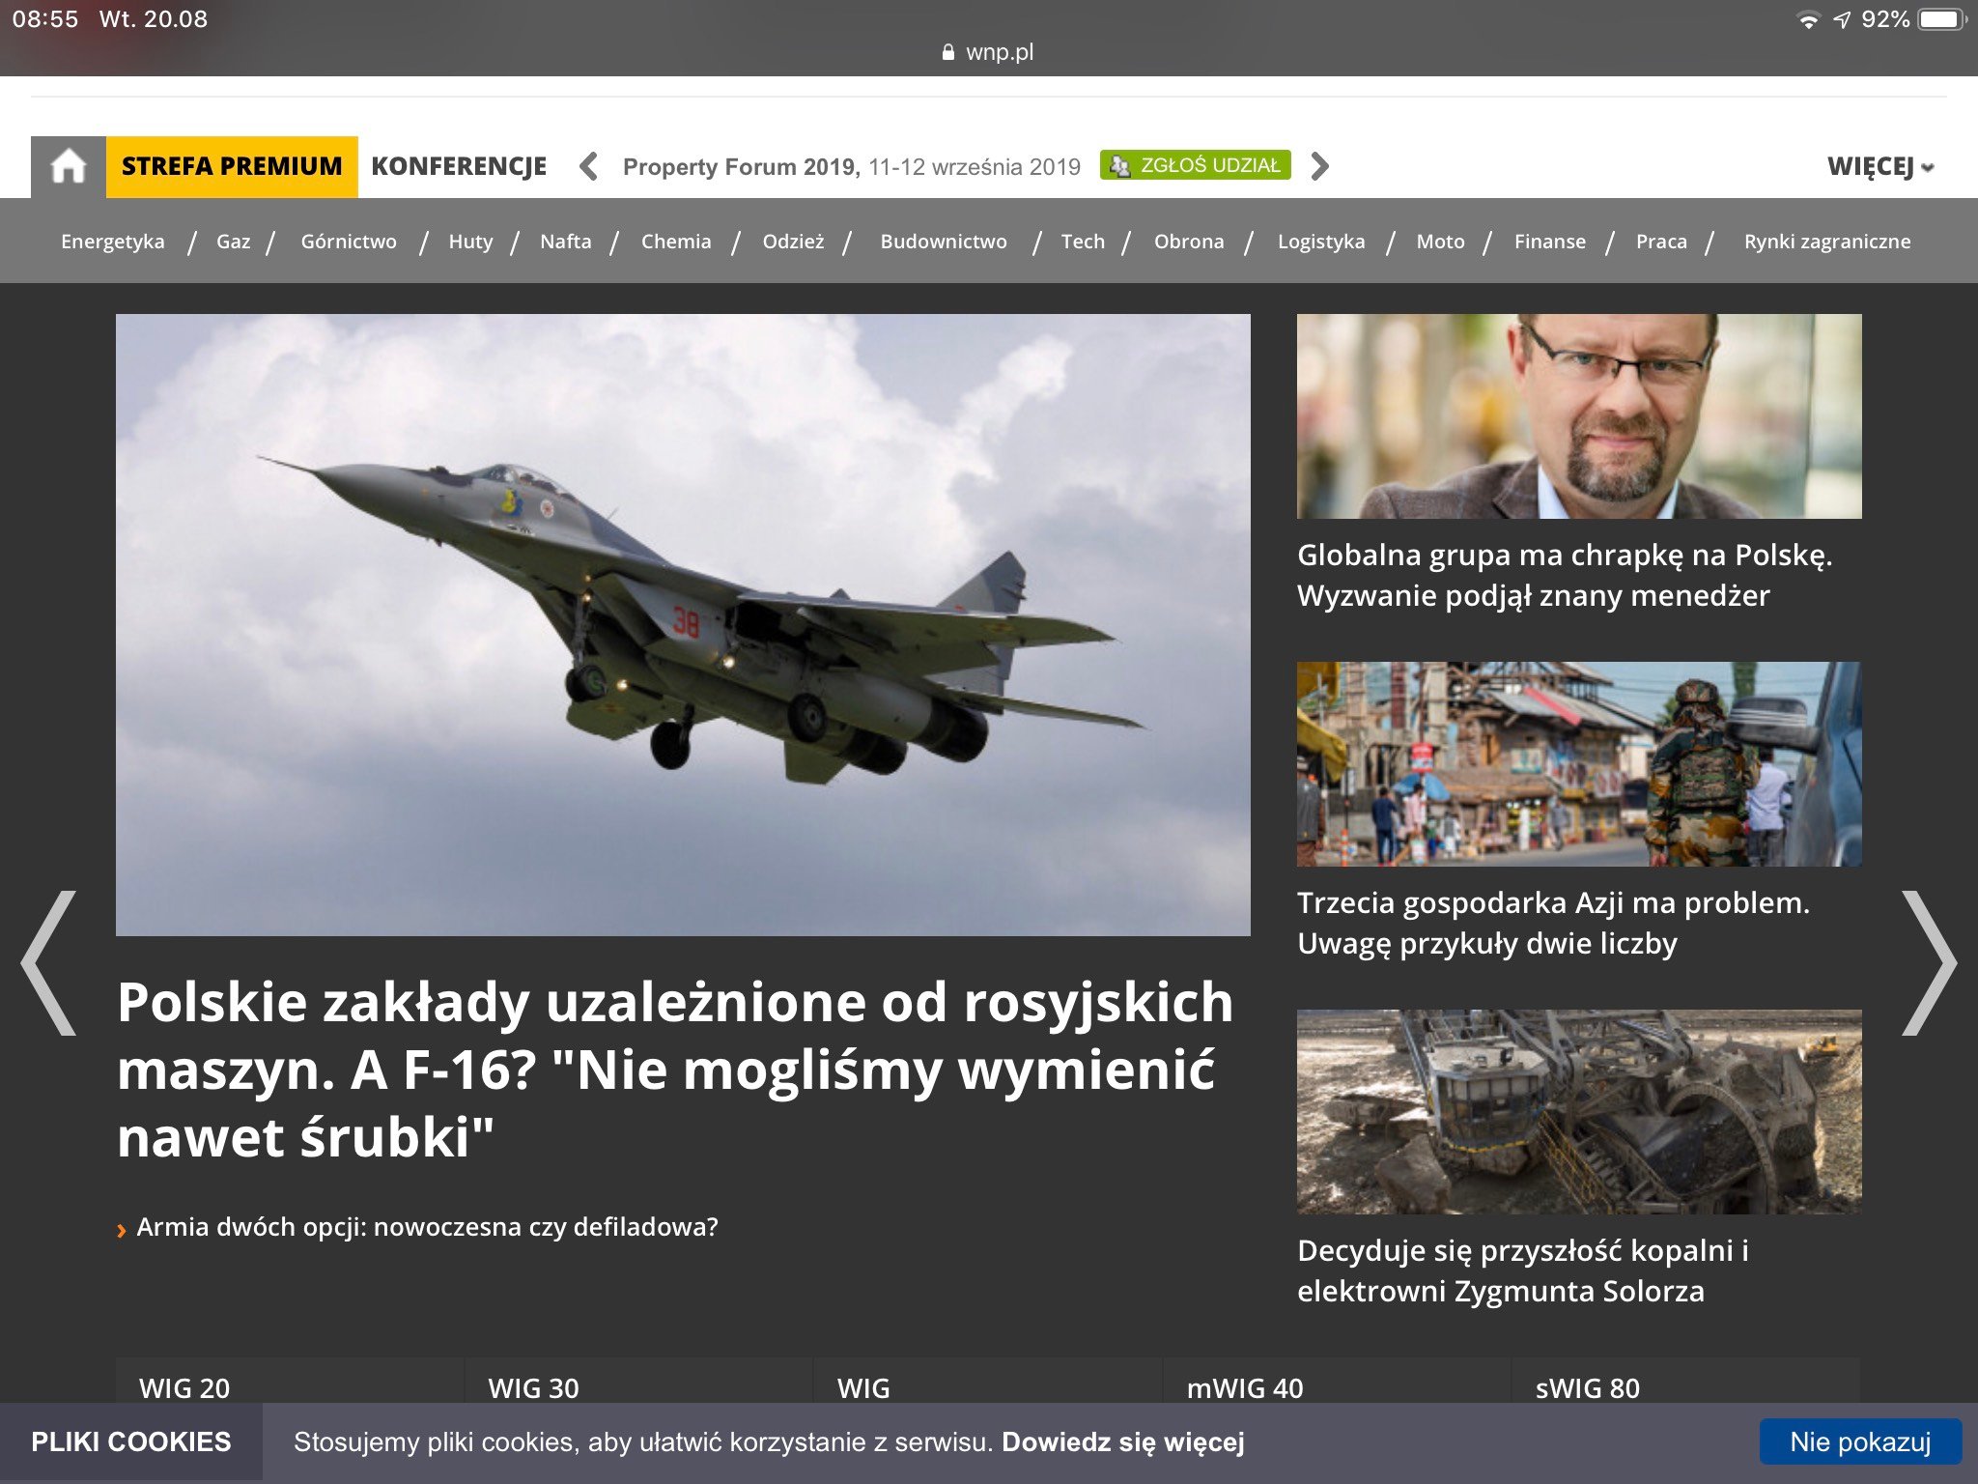Image resolution: width=1978 pixels, height=1484 pixels.
Task: Select the sWIG 80 index tile
Action: tap(1685, 1382)
